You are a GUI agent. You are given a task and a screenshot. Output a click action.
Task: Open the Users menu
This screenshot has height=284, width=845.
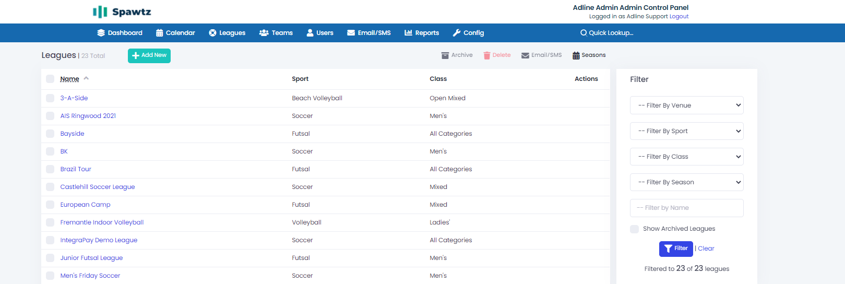pos(320,33)
